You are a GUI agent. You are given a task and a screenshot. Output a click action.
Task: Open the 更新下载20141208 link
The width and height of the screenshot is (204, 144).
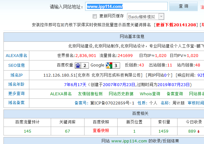(176, 25)
